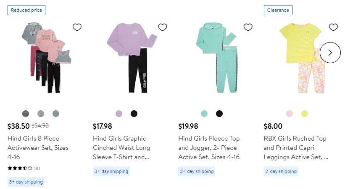Pick teal color swatch for the fleece jogger set
Viewport: 345px width, 189px height.
pyautogui.click(x=204, y=114)
